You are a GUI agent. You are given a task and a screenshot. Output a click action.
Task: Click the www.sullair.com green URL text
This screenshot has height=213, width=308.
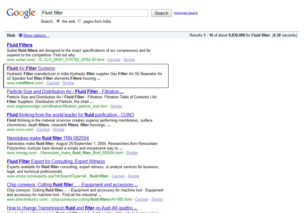coord(55,60)
